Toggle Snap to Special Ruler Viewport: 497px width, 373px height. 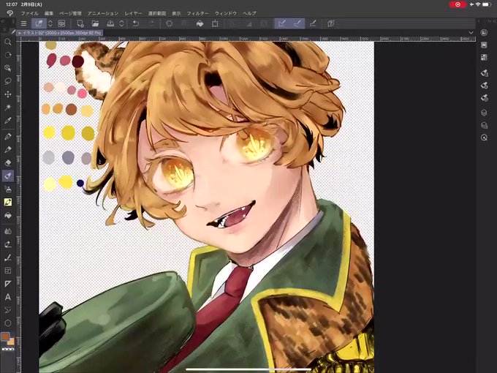click(x=297, y=23)
